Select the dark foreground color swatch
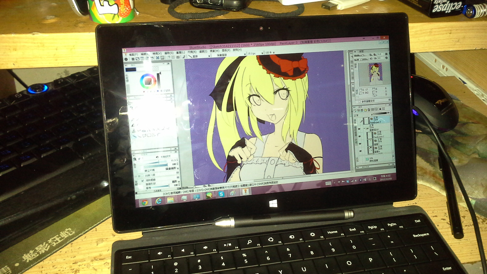This screenshot has width=487, height=274. 131,69
